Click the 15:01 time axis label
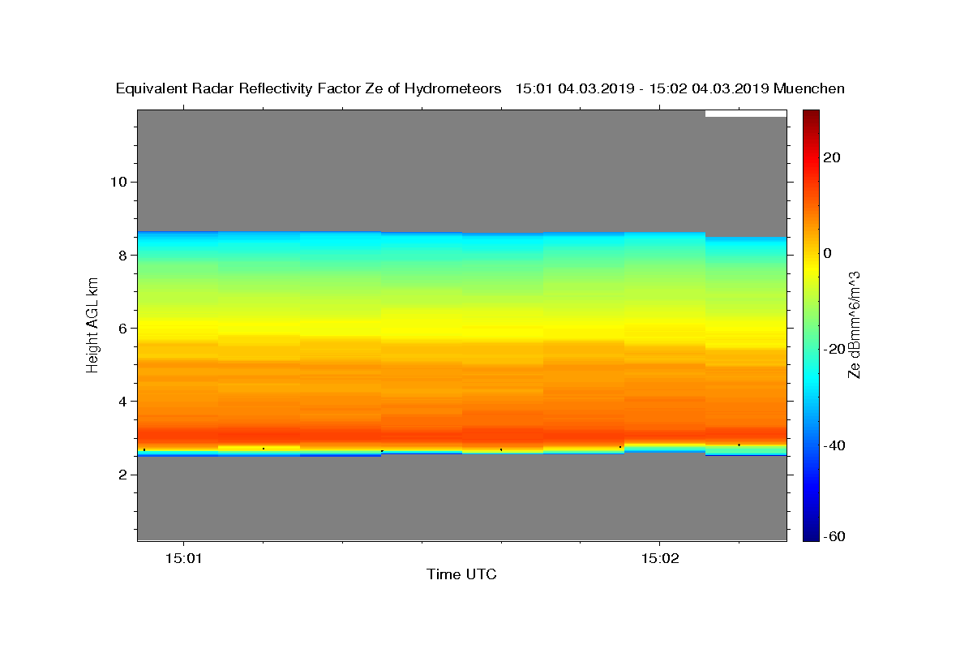 pyautogui.click(x=183, y=558)
